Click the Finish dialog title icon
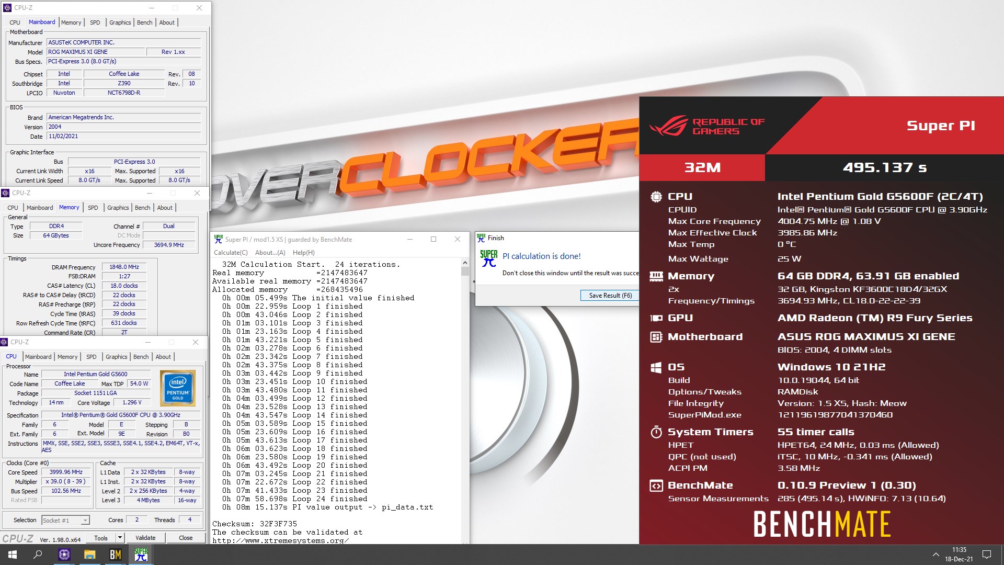This screenshot has height=565, width=1004. click(481, 238)
